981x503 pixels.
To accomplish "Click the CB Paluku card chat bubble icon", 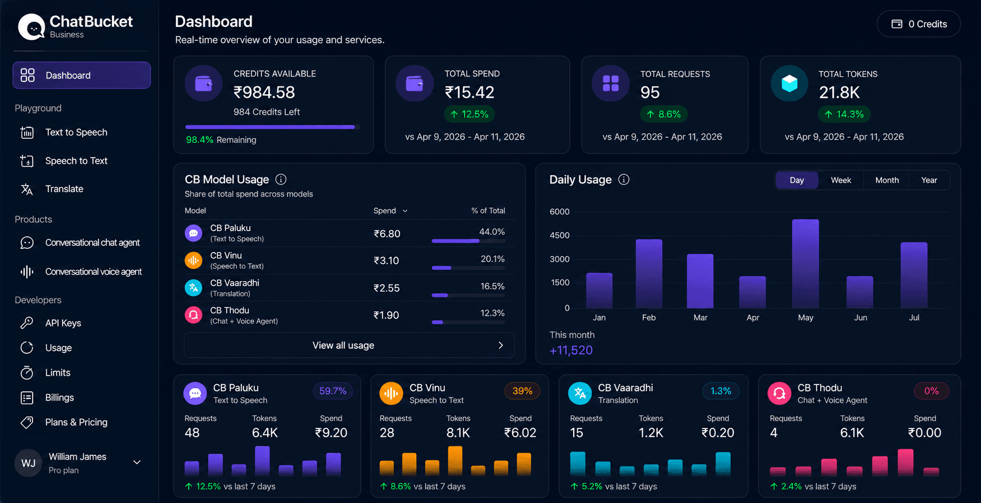I will click(196, 393).
